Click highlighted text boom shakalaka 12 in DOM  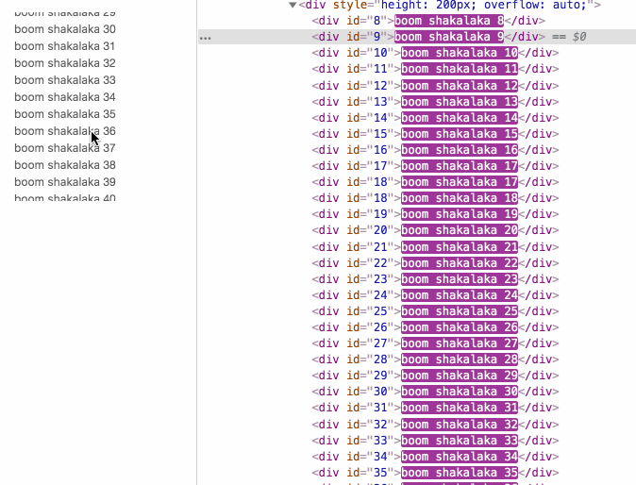coord(460,86)
